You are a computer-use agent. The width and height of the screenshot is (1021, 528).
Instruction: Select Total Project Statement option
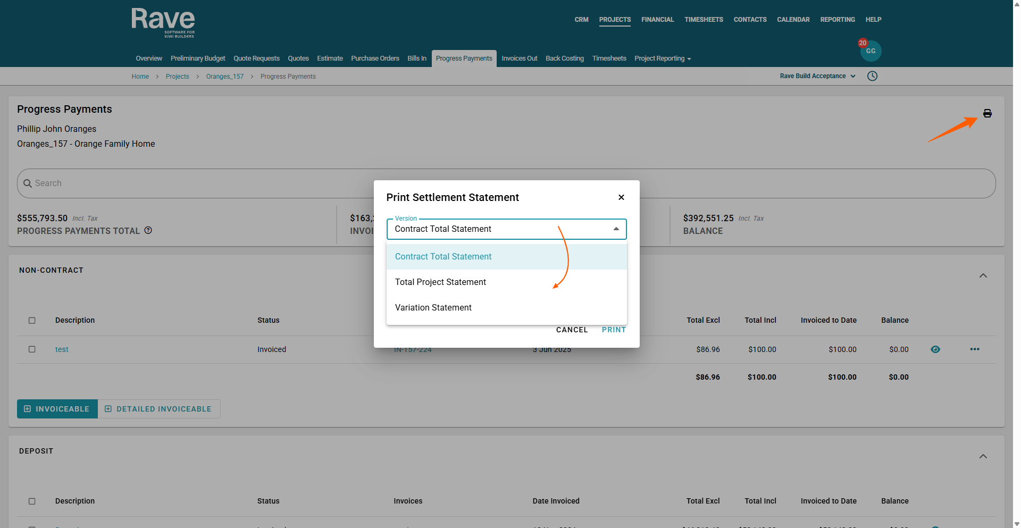[440, 282]
